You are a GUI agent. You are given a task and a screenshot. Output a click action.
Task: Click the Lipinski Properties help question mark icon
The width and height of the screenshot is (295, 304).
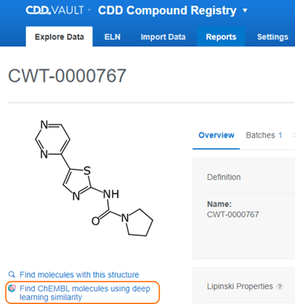(x=280, y=286)
